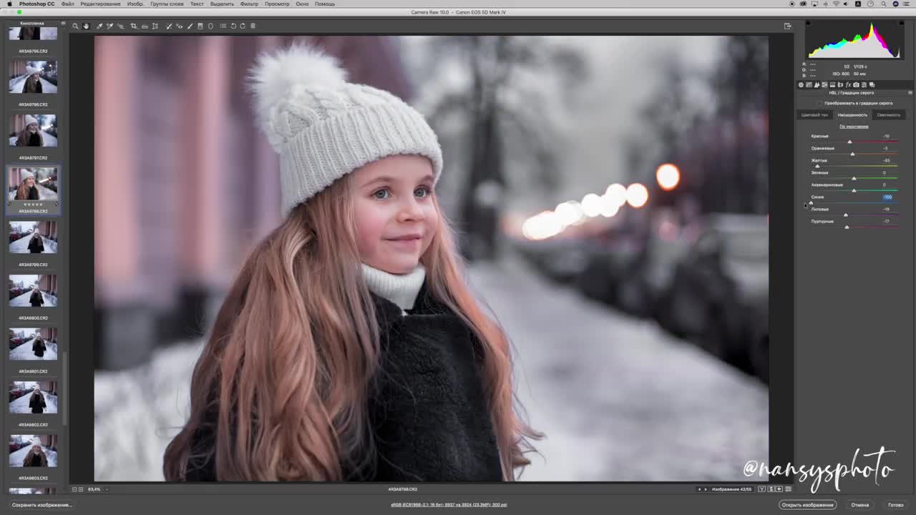
Task: Select the Red Eye Removal tool
Action: click(x=179, y=26)
